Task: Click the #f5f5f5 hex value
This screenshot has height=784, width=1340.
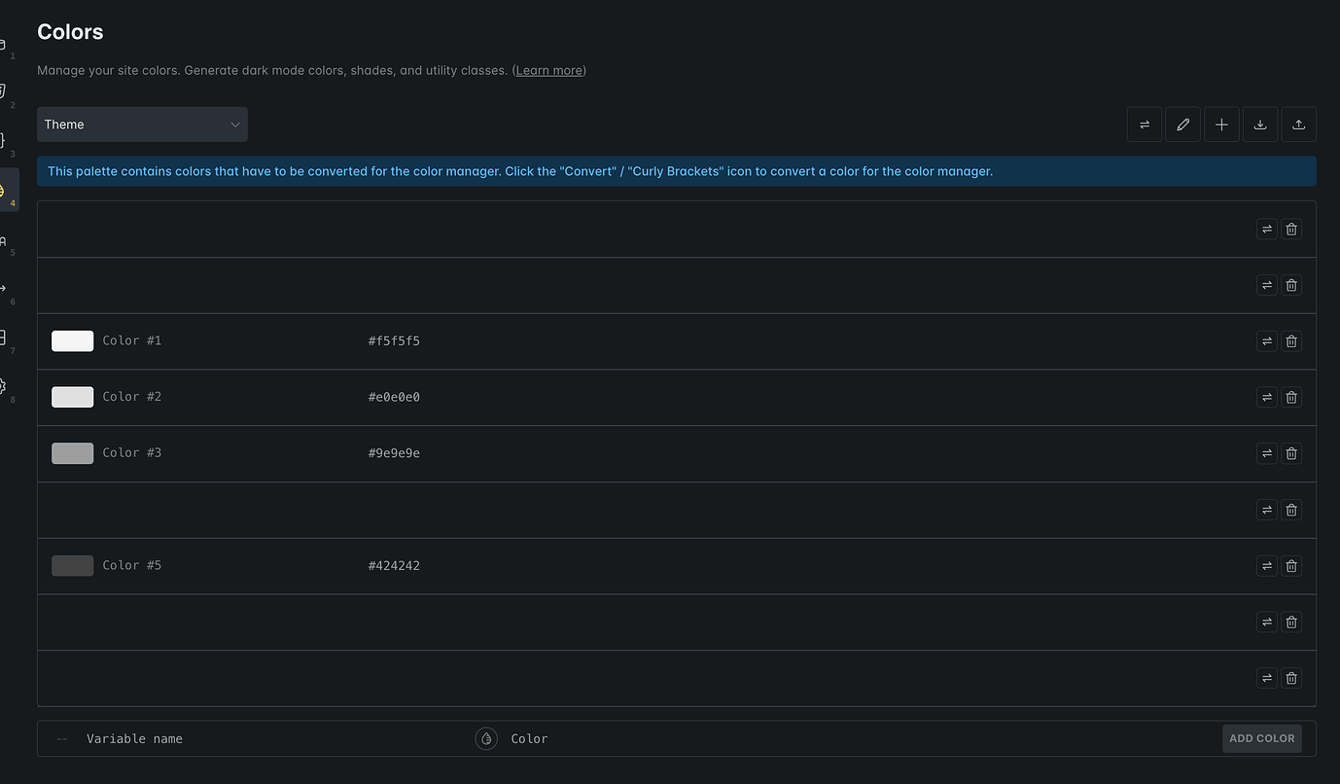Action: point(394,340)
